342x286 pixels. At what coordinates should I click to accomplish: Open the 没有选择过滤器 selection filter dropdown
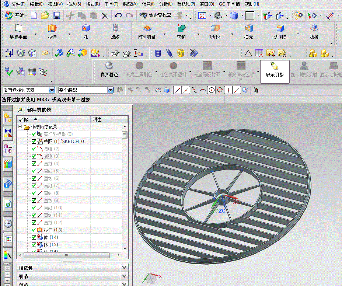(x=52, y=90)
